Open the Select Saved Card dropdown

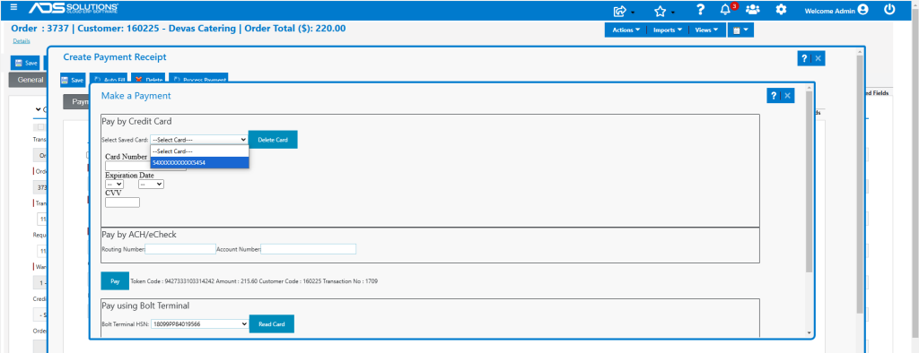point(198,140)
